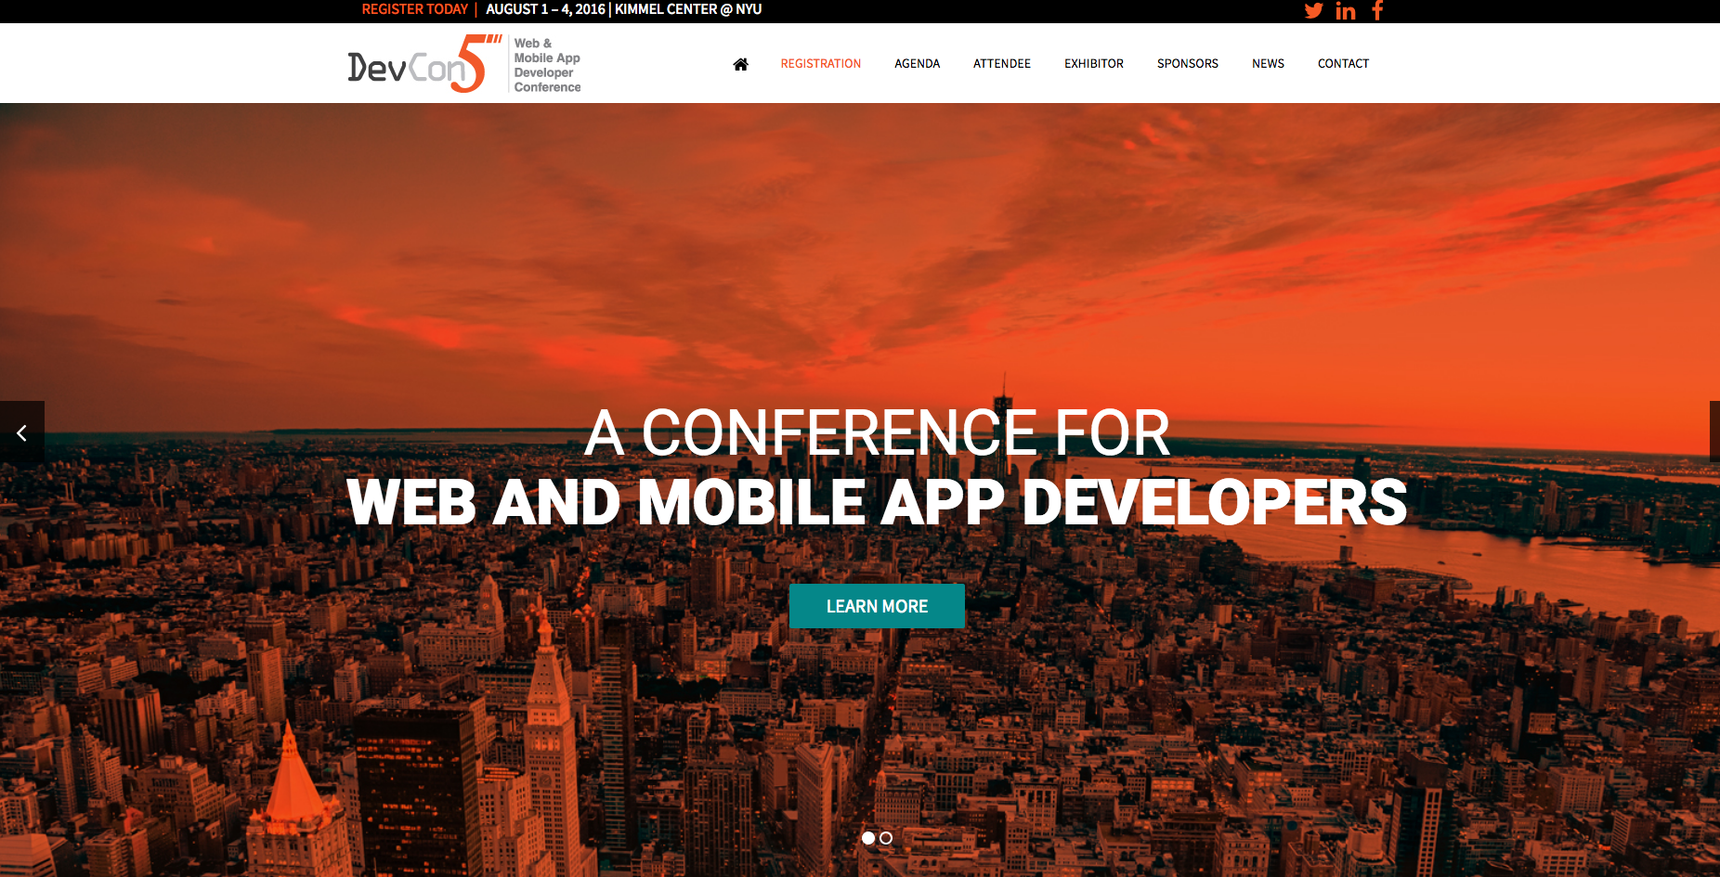Screen dimensions: 1720x877
Task: Open the Facebook social link
Action: pyautogui.click(x=1377, y=11)
